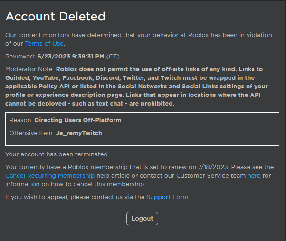Image resolution: width=286 pixels, height=241 pixels.
Task: Click the offensive item 'Je_remyTwitch'
Action: (79, 133)
